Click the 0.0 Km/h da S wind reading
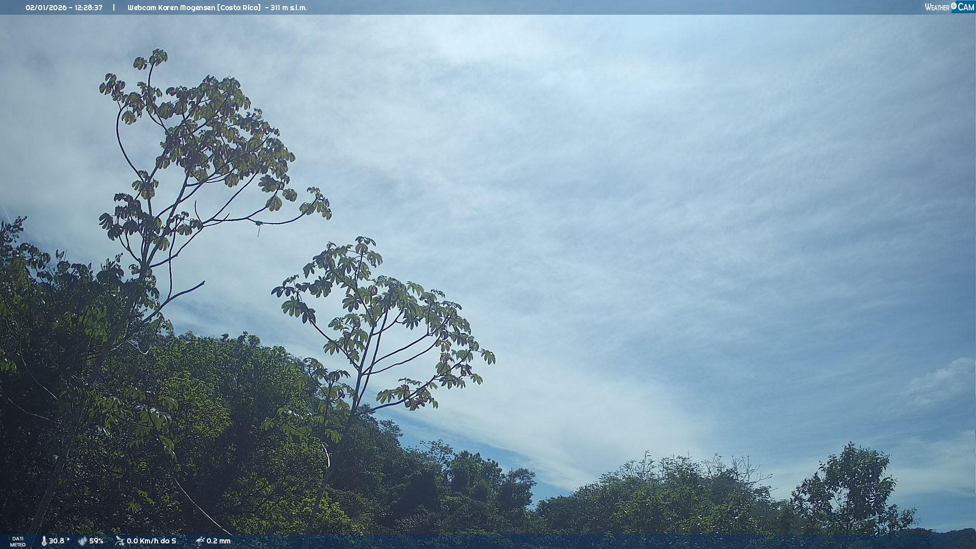 151,541
